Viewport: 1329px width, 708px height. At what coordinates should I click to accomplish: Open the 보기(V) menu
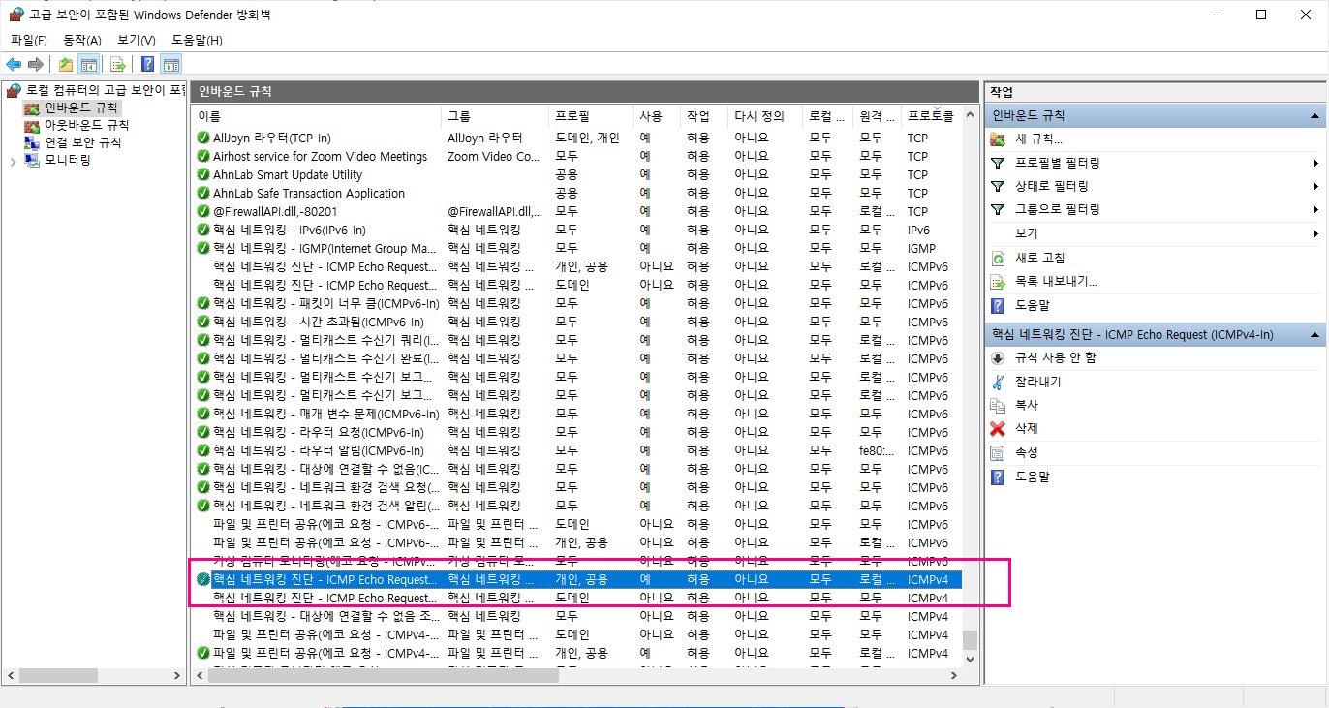(x=137, y=40)
